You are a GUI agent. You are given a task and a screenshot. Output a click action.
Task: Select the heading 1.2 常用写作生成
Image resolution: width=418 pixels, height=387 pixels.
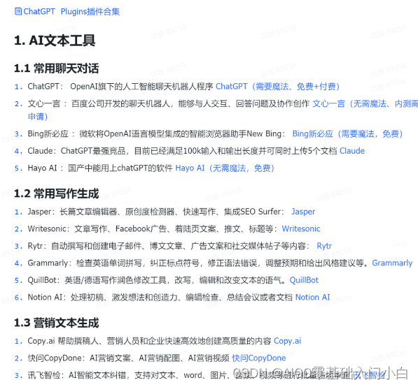point(56,193)
